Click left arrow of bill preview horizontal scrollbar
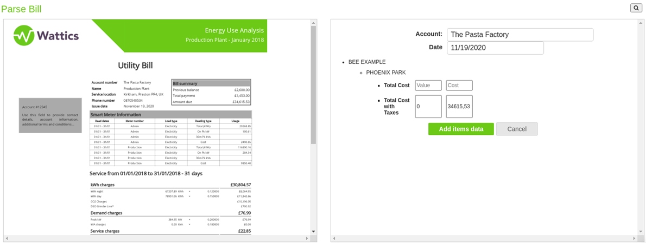This screenshot has height=243, width=646. click(x=7, y=238)
